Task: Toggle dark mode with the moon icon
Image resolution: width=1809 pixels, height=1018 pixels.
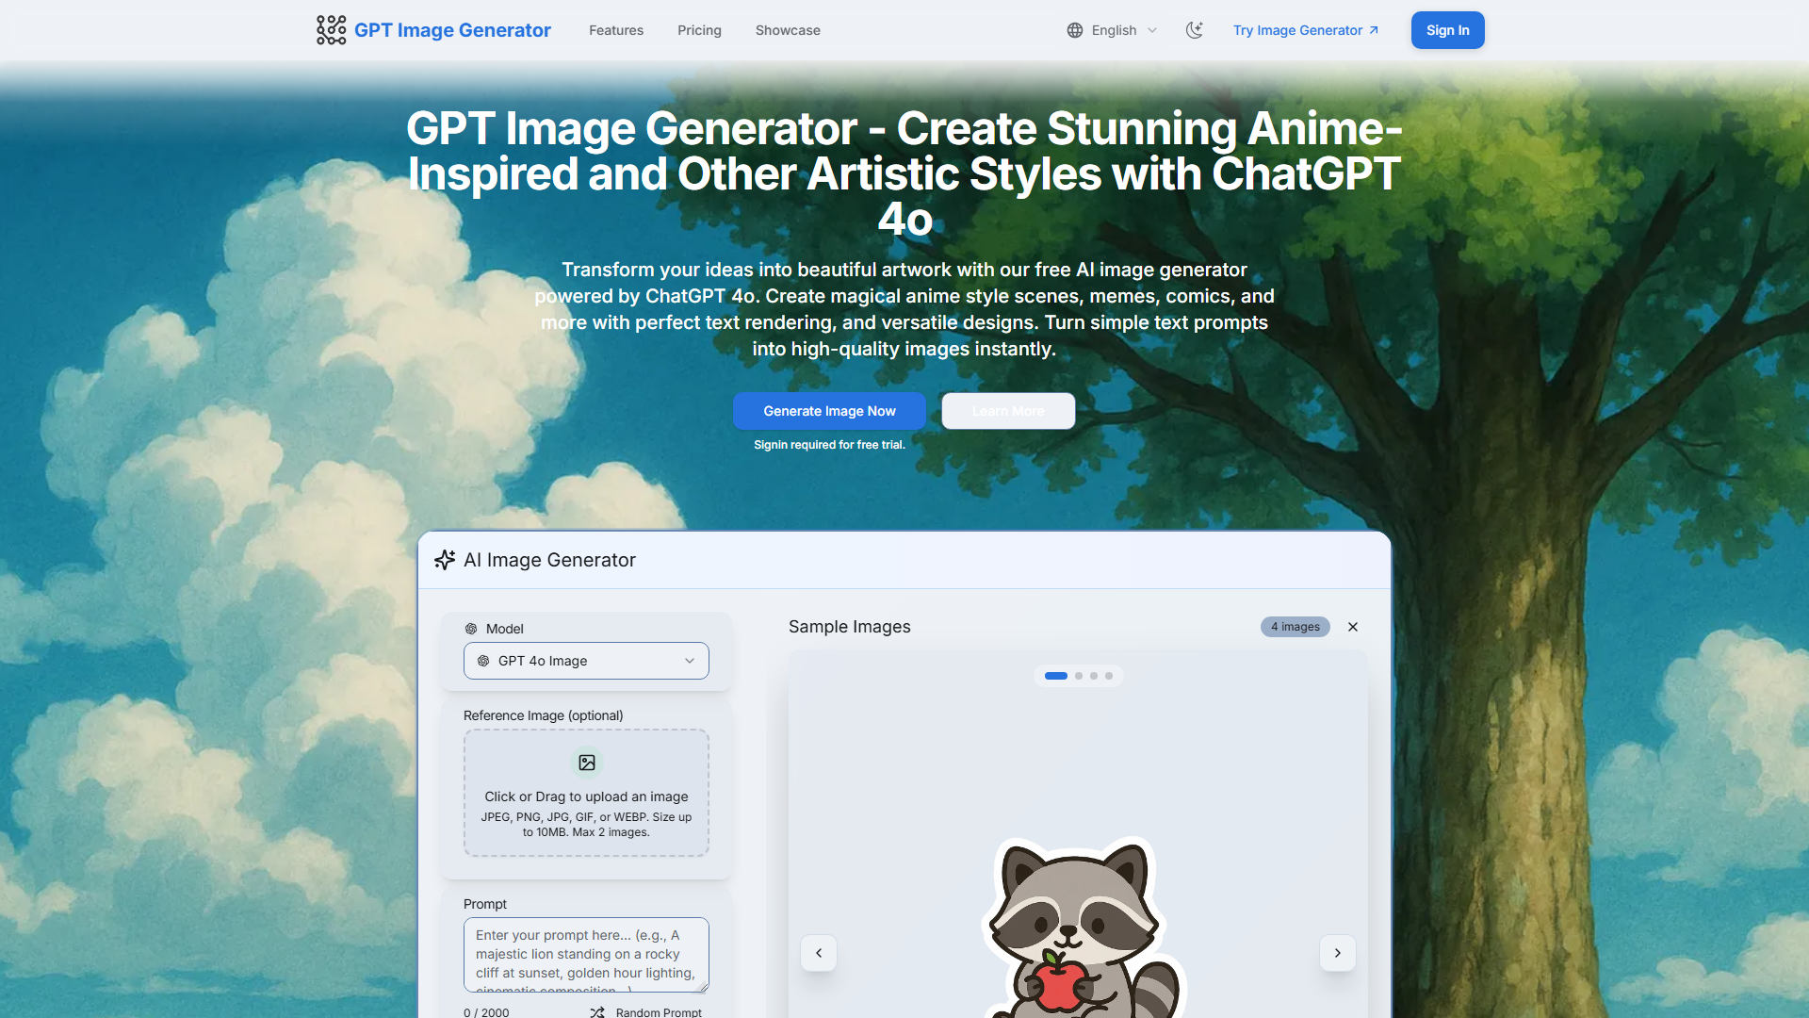Action: (x=1195, y=30)
